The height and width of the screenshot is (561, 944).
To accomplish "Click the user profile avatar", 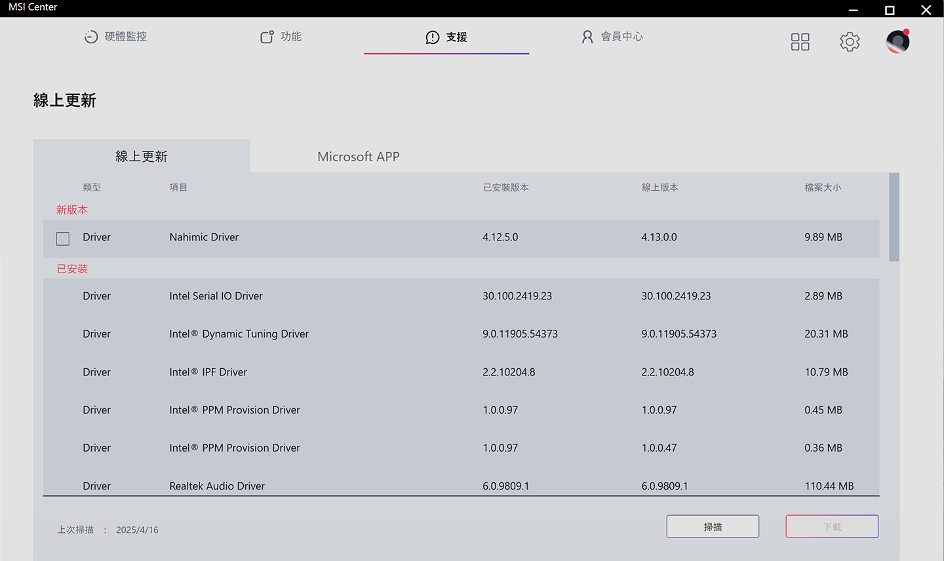I will (898, 41).
